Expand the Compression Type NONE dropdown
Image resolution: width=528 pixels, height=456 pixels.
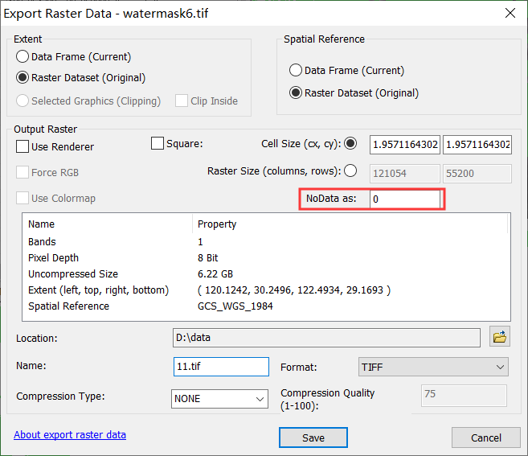219,399
